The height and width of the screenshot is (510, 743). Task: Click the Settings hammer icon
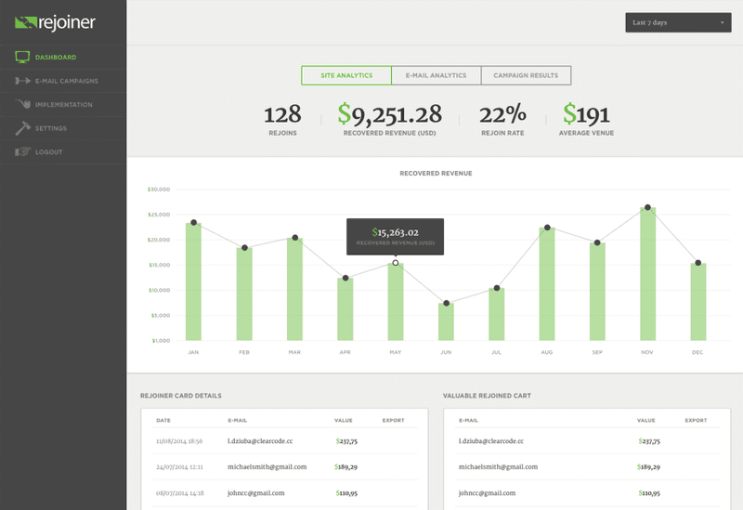point(23,128)
